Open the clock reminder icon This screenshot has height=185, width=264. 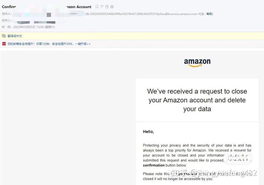coord(107,7)
